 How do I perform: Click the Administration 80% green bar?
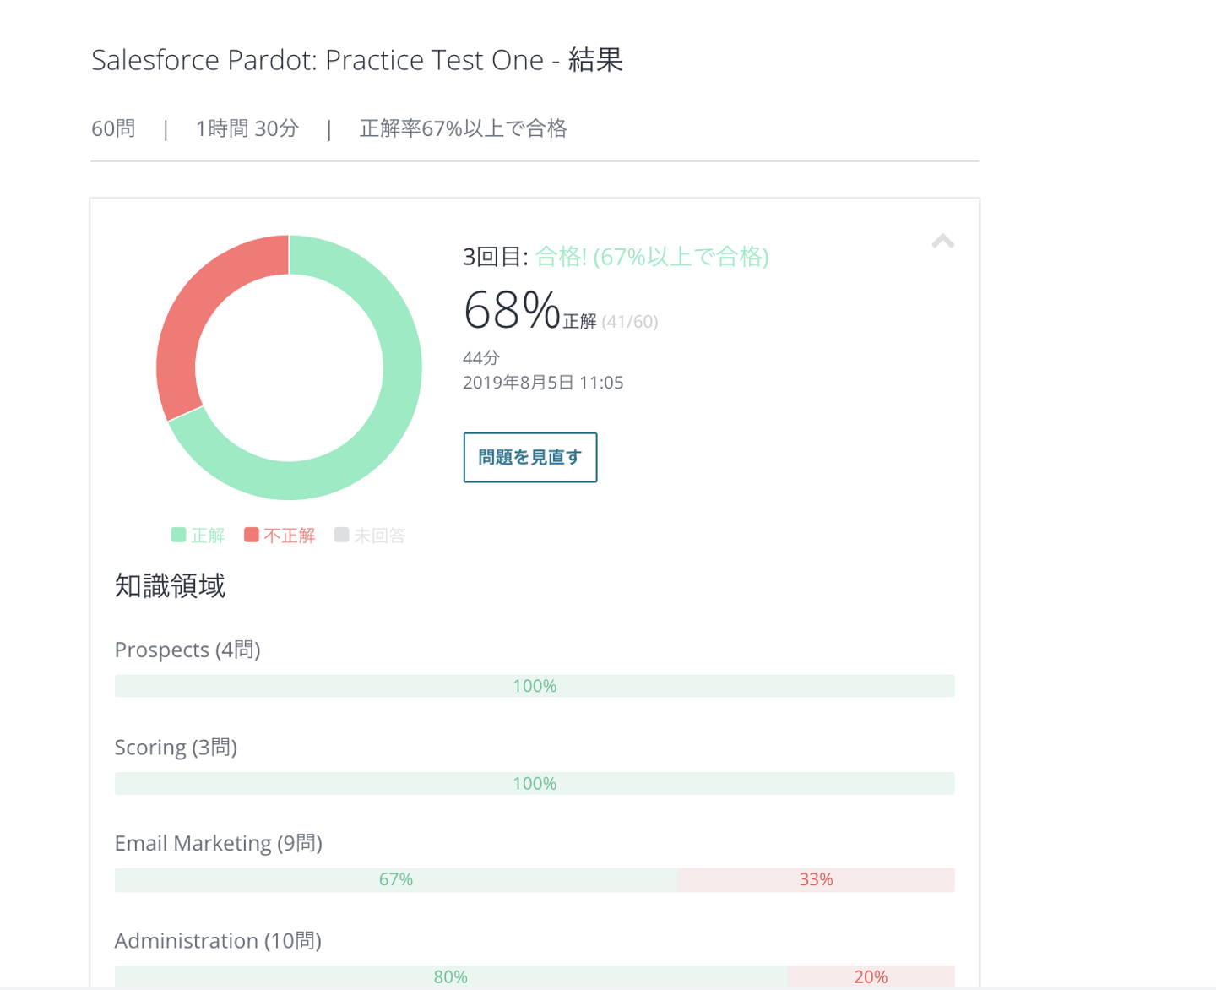(450, 976)
